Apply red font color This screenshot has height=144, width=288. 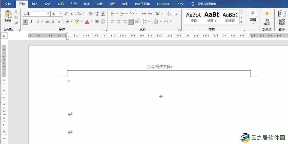[x=87, y=22]
